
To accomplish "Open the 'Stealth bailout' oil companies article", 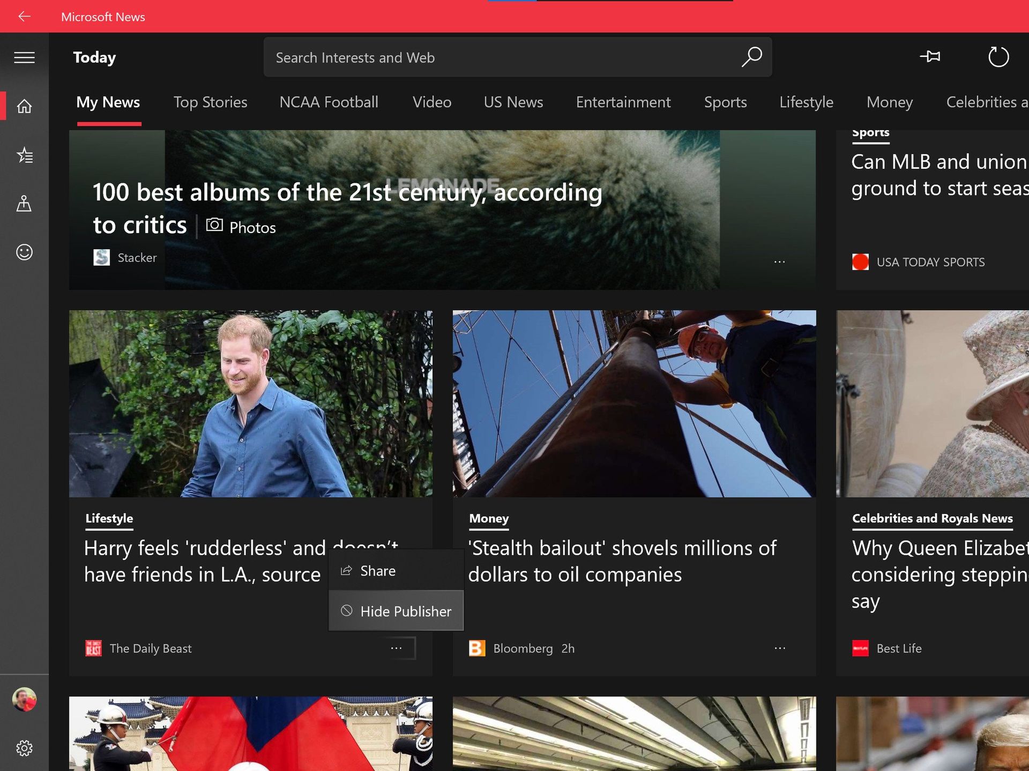I will [623, 560].
